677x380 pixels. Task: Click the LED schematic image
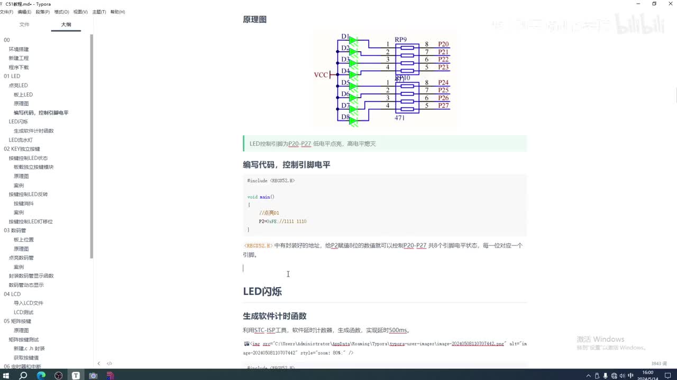385,78
